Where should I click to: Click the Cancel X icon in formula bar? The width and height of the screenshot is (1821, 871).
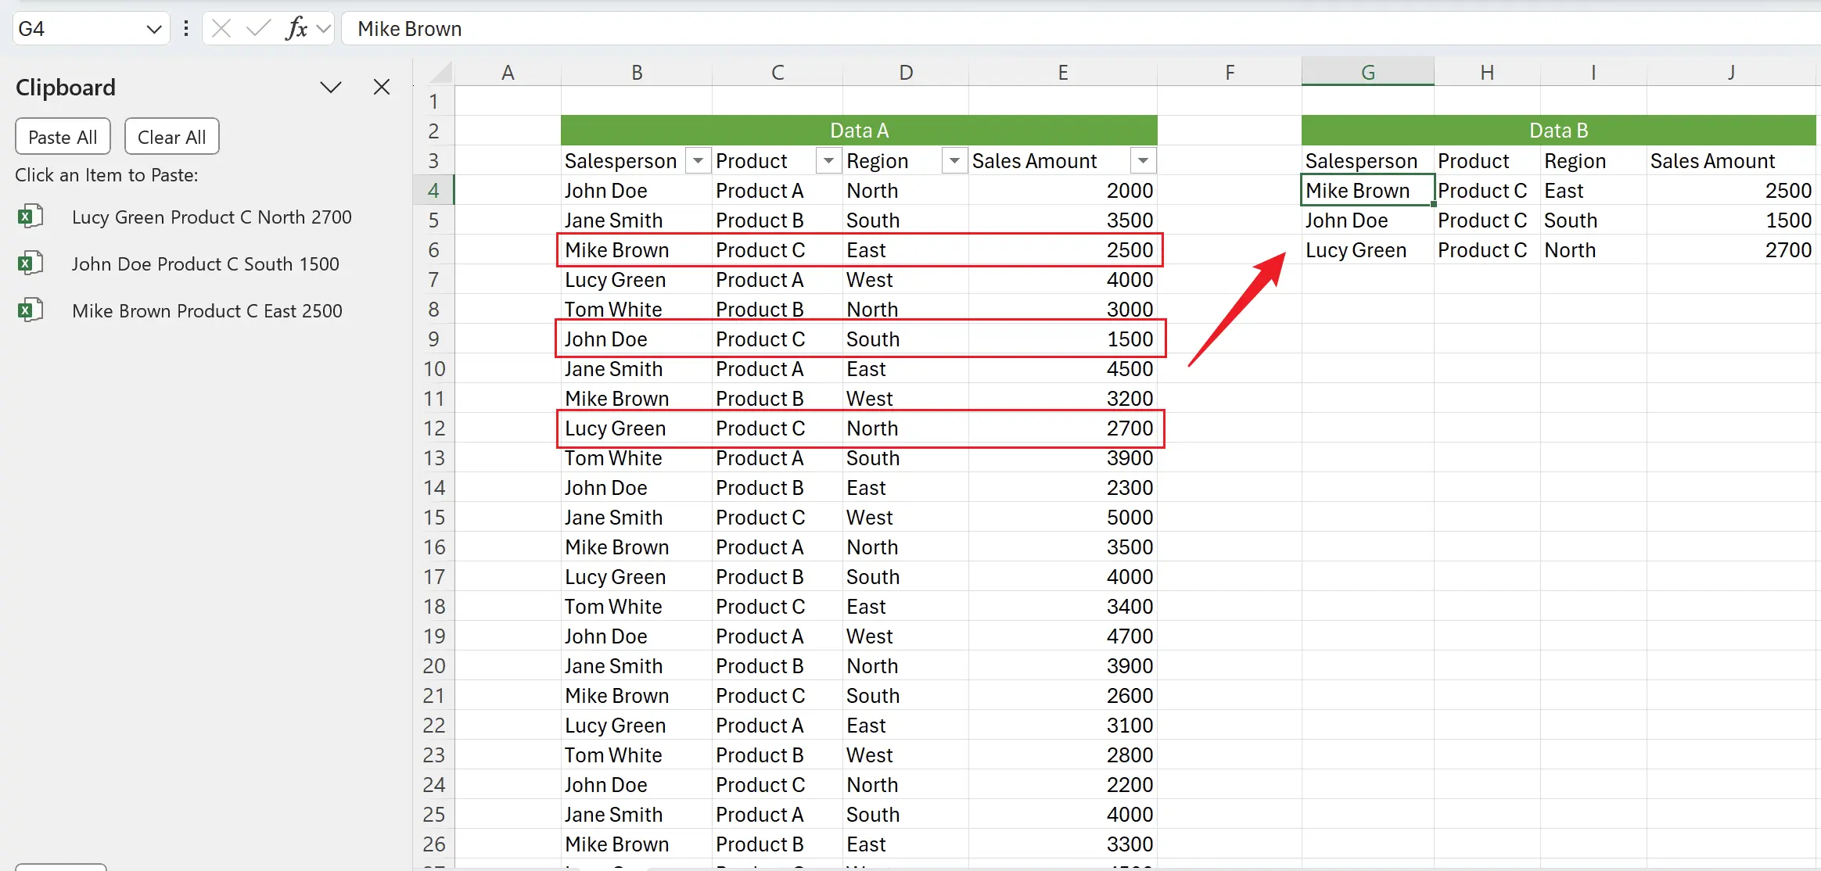(221, 28)
